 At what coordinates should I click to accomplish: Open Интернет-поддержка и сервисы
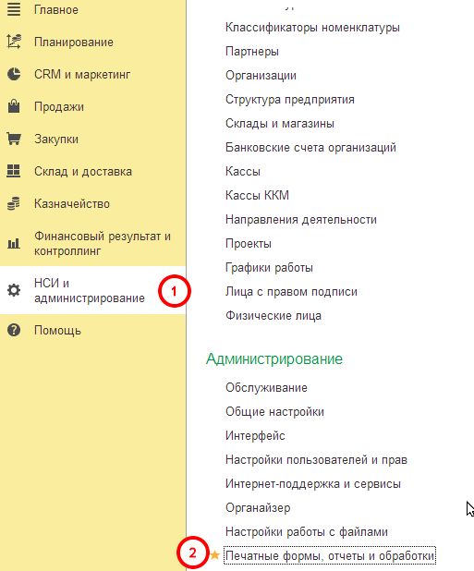(312, 483)
